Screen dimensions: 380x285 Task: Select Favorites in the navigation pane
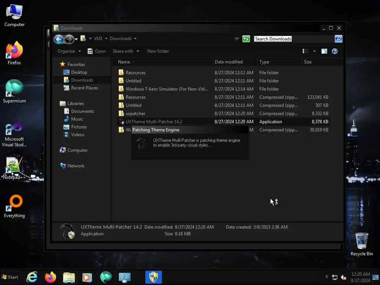[72, 65]
